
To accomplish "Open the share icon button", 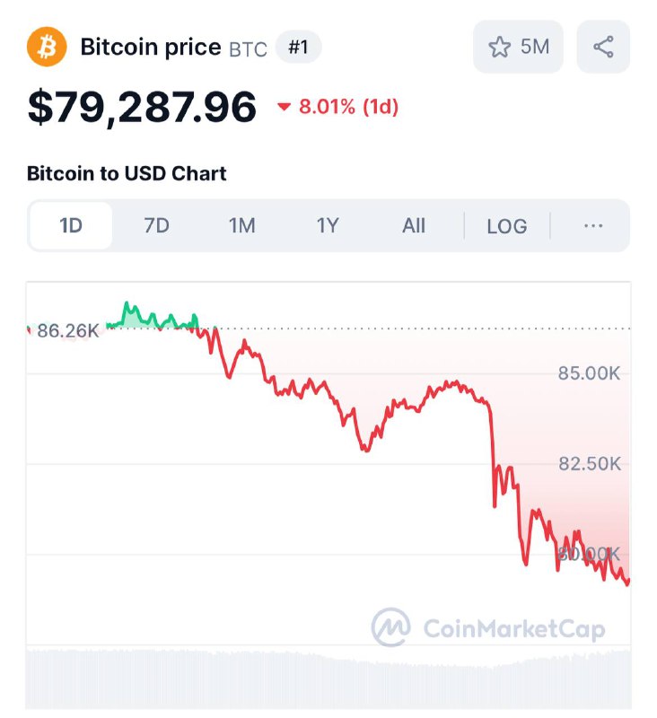I will 603,47.
